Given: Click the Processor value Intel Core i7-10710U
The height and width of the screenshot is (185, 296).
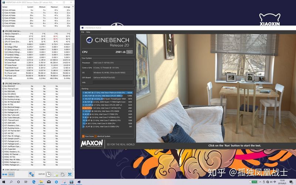Looking at the screenshot, I should pos(104,63).
